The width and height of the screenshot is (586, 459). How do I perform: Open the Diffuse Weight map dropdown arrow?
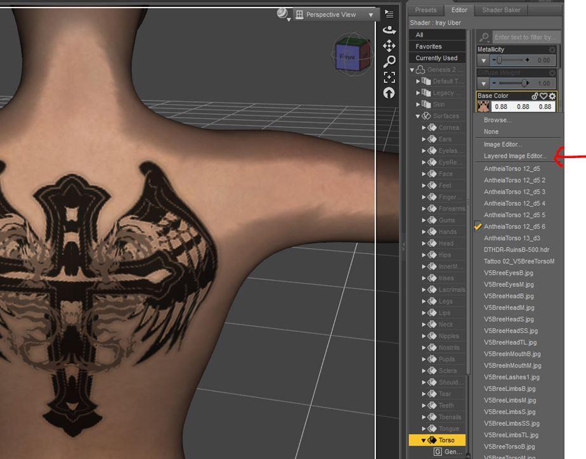tap(484, 83)
